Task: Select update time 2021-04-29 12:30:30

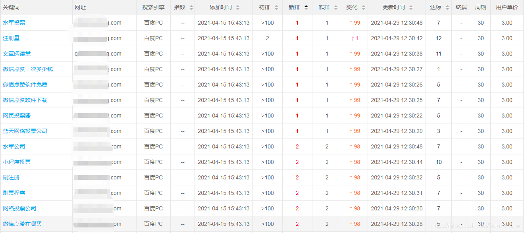Action: click(397, 208)
